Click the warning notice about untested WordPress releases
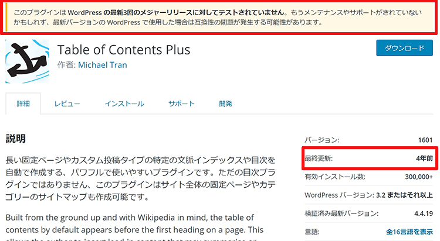Screen dimensions: 440x241 coord(219,18)
